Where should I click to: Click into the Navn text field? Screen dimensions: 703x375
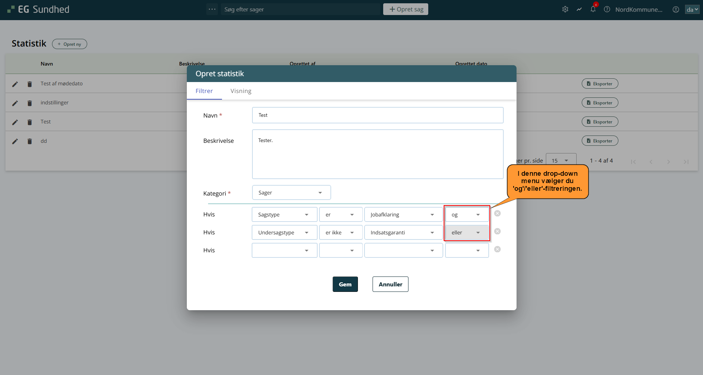[x=377, y=115]
